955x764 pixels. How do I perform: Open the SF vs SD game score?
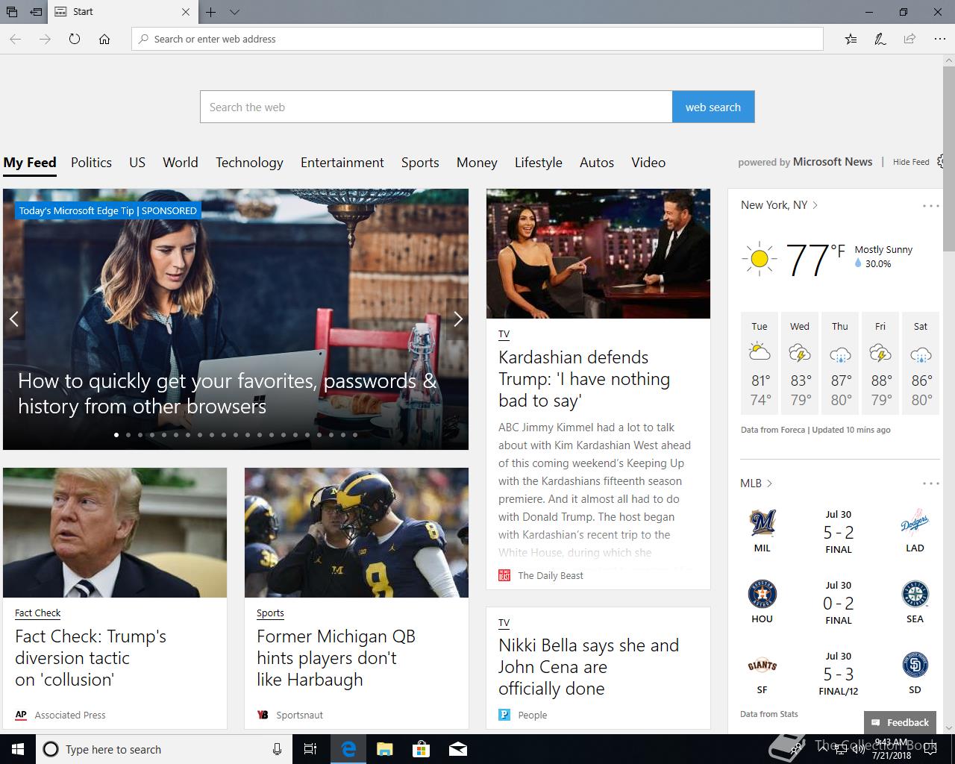click(839, 673)
